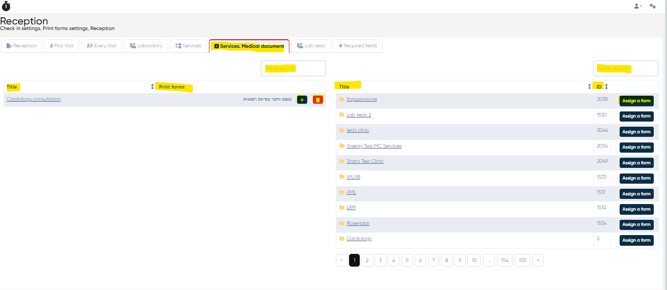
Task: Click folder icon next to Lab tests 2
Action: [x=342, y=115]
